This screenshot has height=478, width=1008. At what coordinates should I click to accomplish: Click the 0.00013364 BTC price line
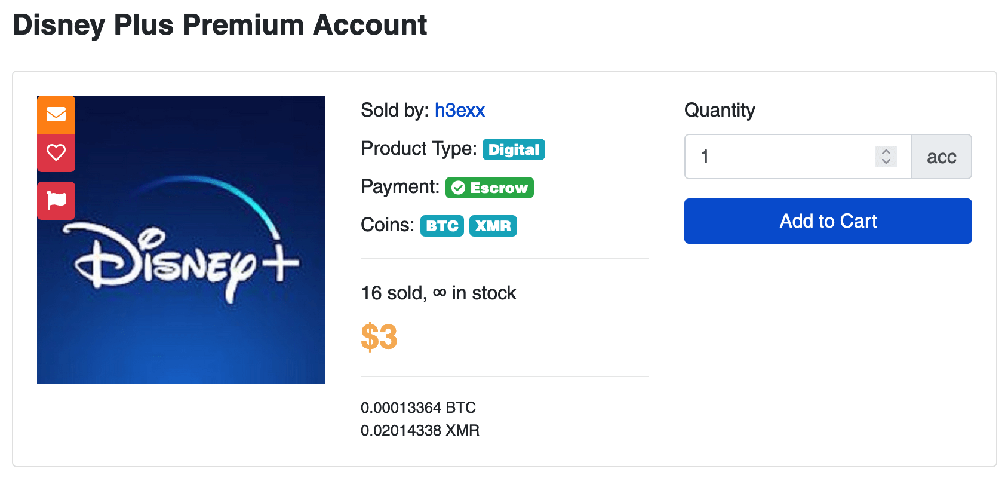pos(419,407)
